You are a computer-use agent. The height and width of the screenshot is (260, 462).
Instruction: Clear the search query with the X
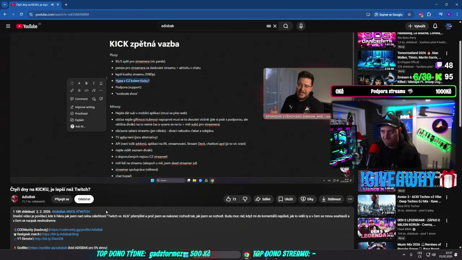(275, 26)
